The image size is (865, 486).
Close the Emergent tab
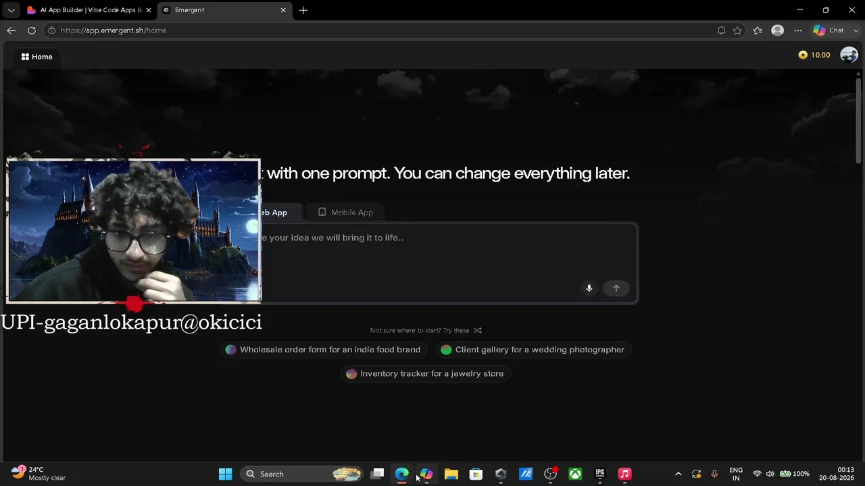coord(283,10)
